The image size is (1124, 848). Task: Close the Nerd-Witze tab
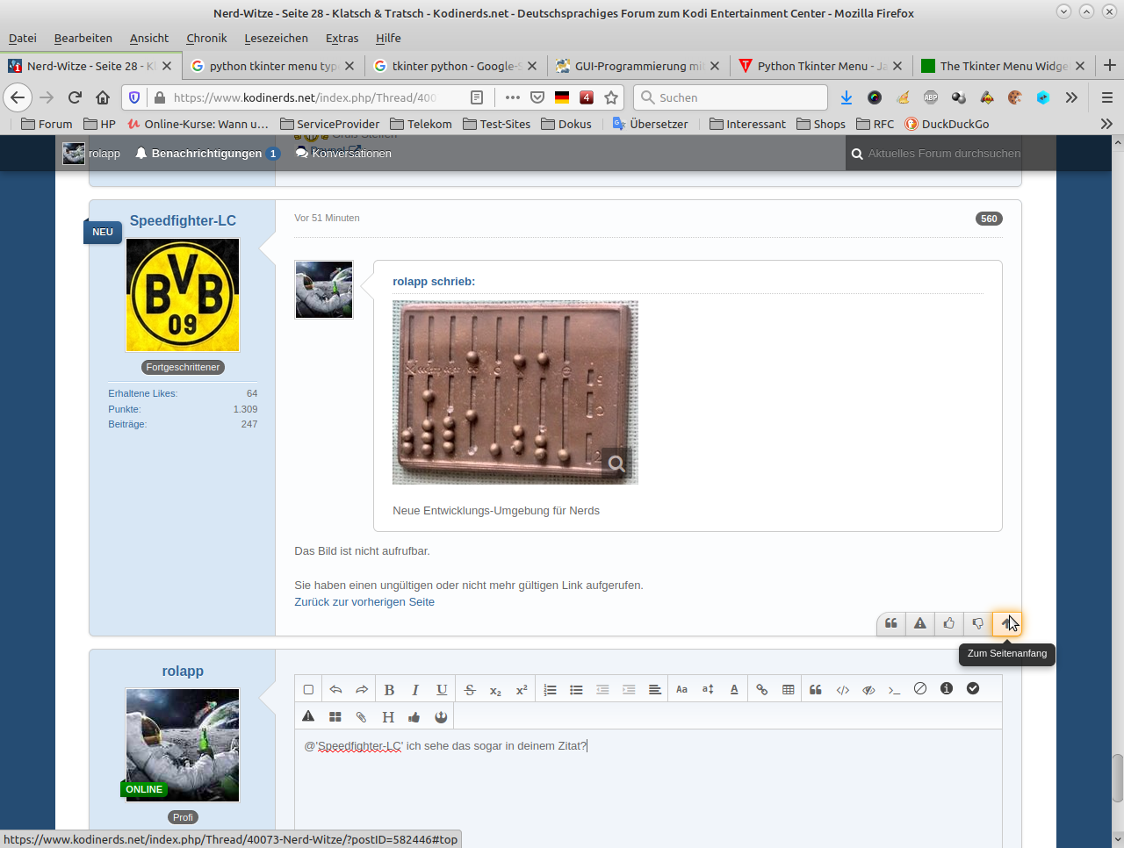coord(167,66)
